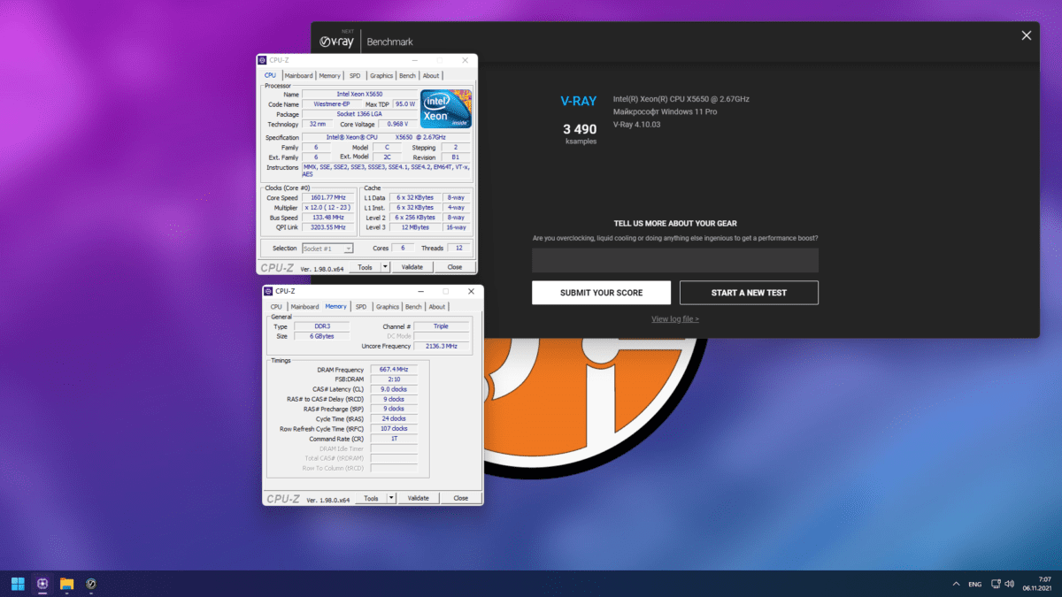Open Memory tab in upper CPU-Z window

[x=330, y=76]
